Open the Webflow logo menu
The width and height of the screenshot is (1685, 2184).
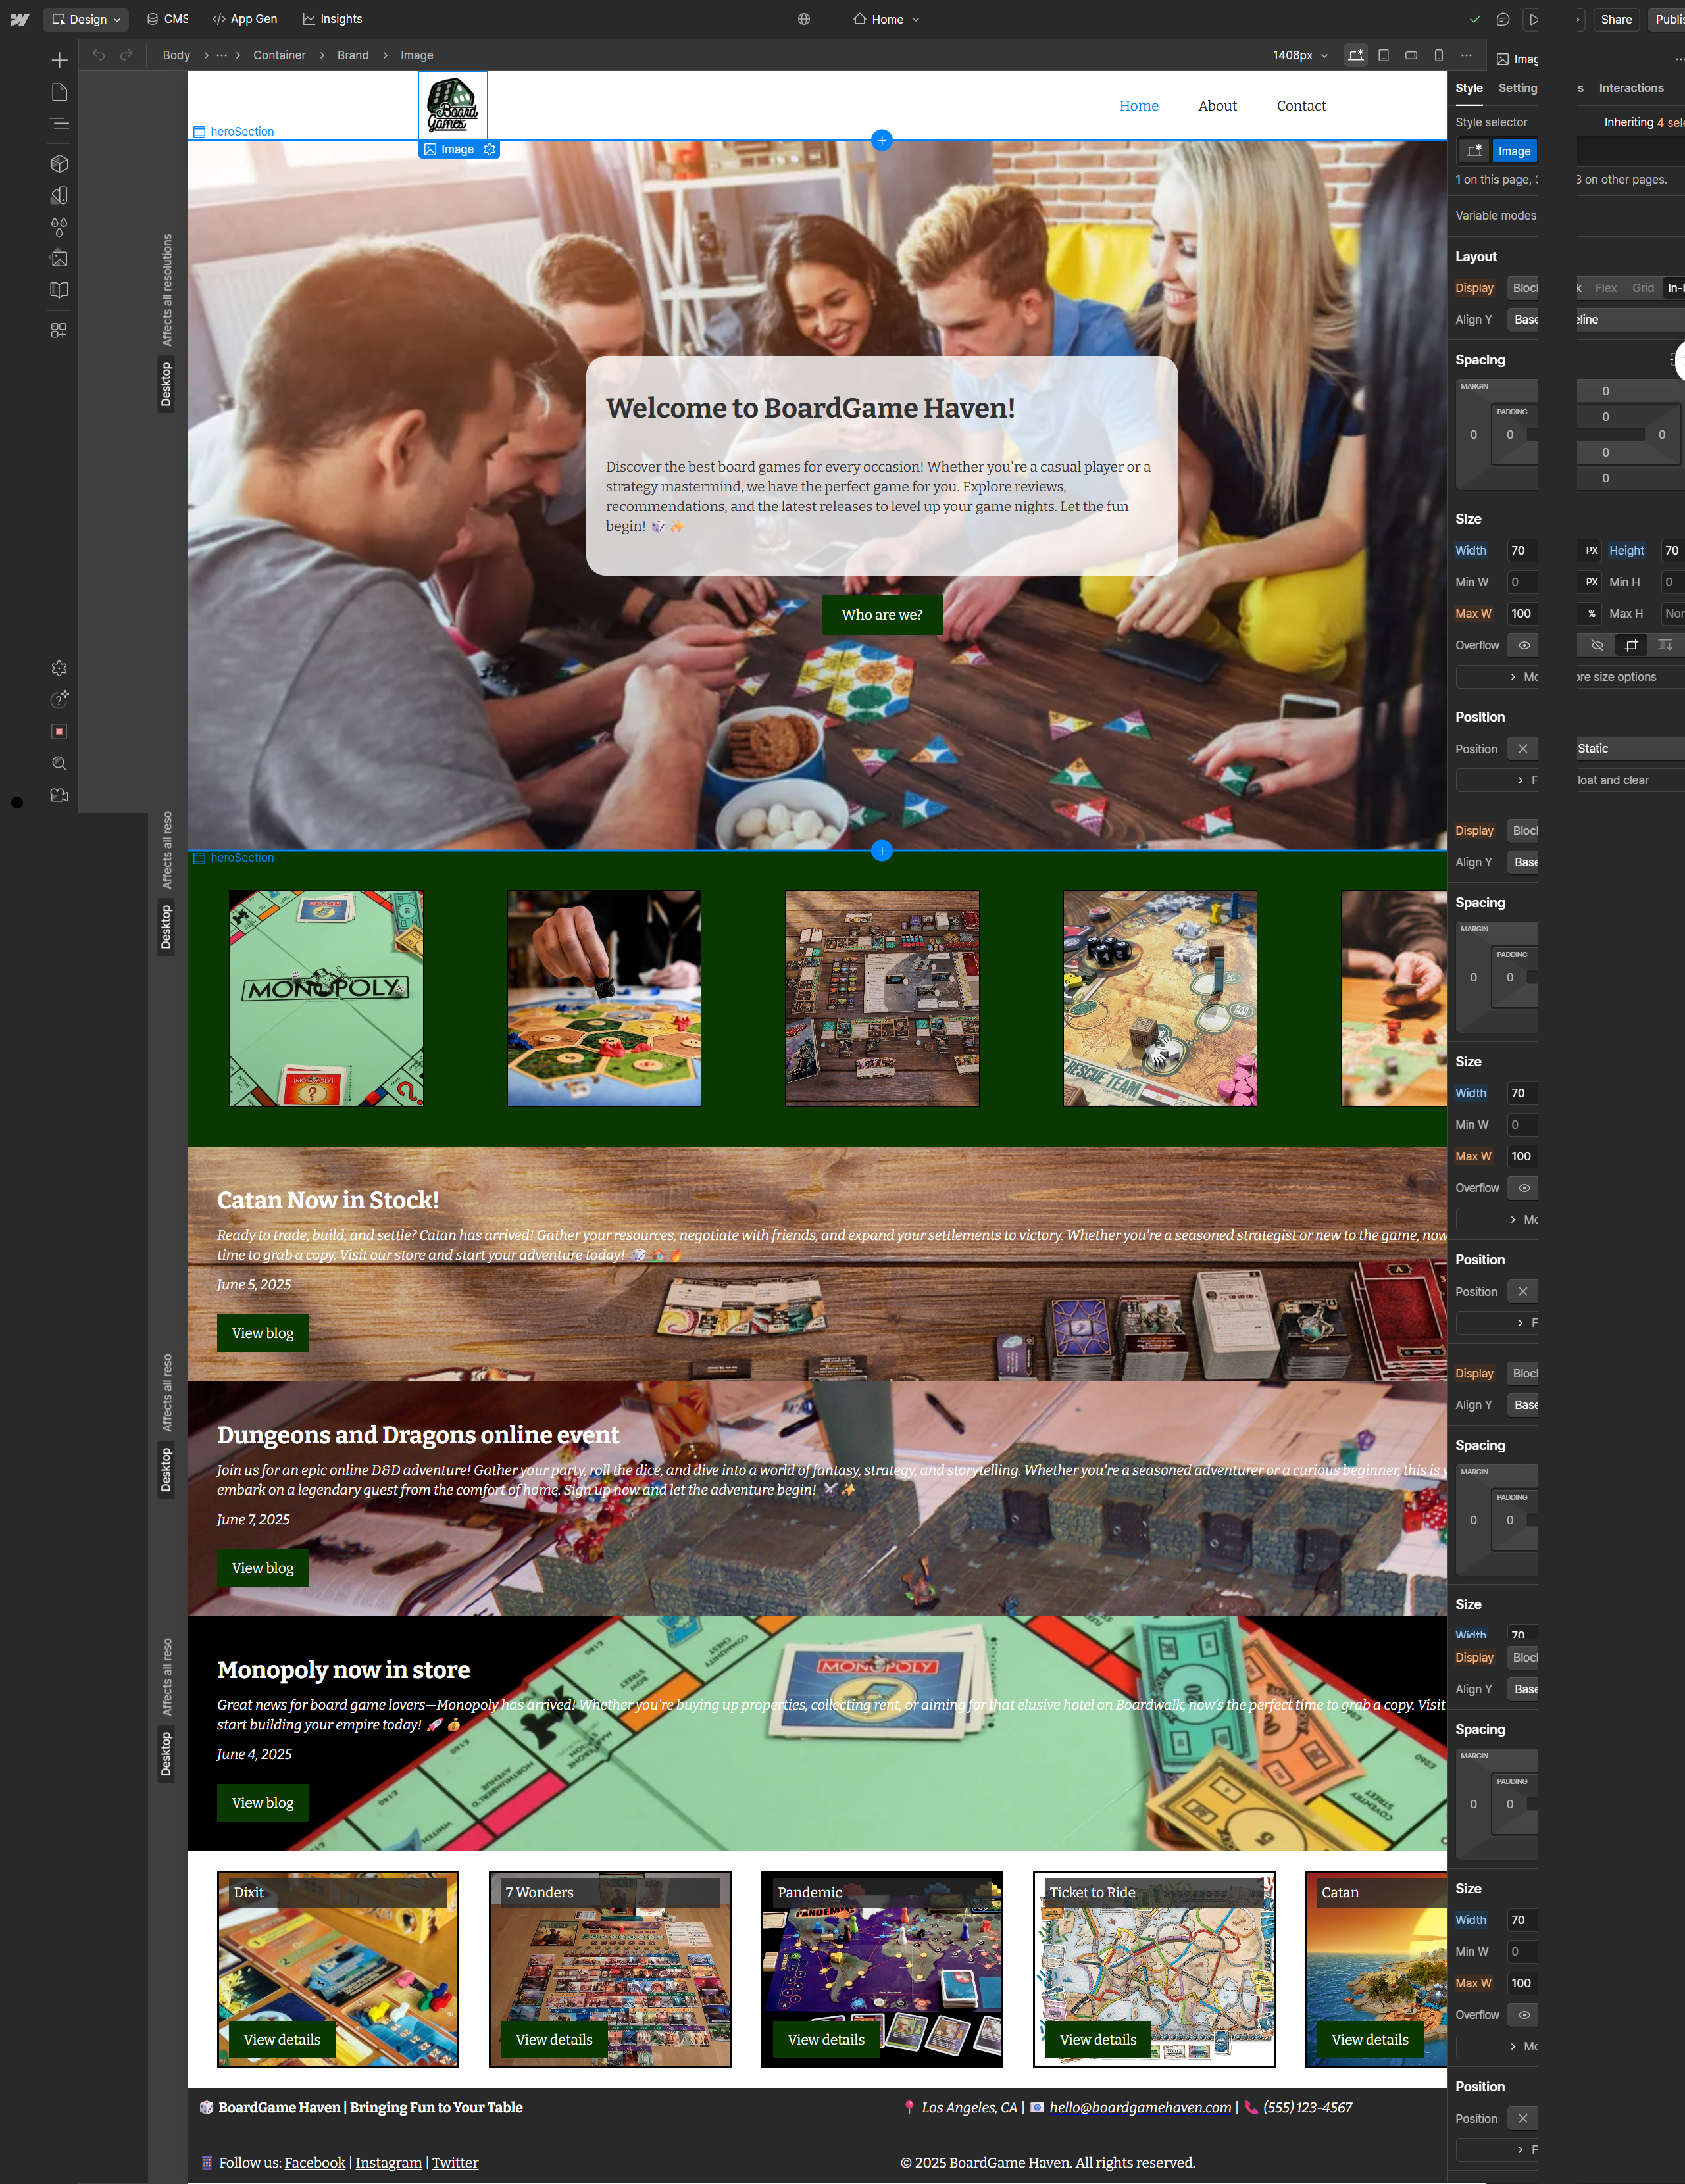coord(20,19)
